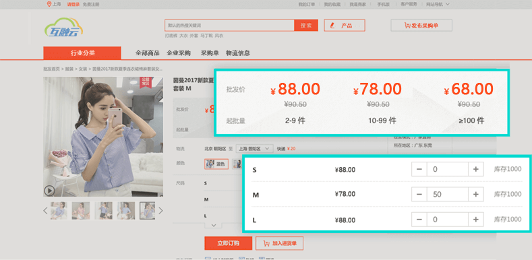Open the 上海 普陀区 destination dropdown
The width and height of the screenshot is (532, 260).
point(254,148)
